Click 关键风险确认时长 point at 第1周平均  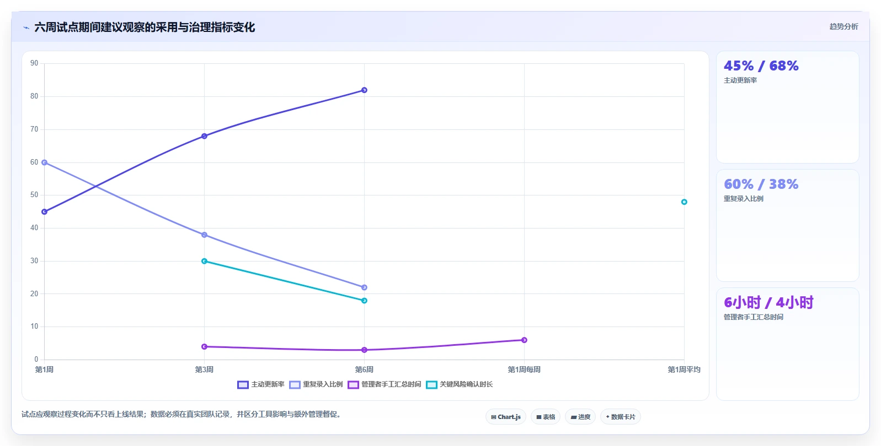[x=684, y=202]
